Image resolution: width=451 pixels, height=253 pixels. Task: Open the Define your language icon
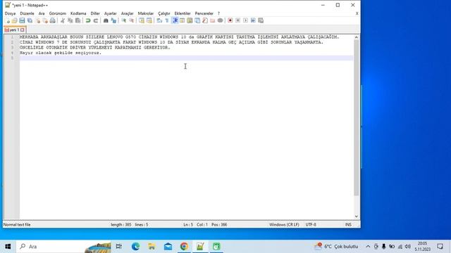click(182, 20)
